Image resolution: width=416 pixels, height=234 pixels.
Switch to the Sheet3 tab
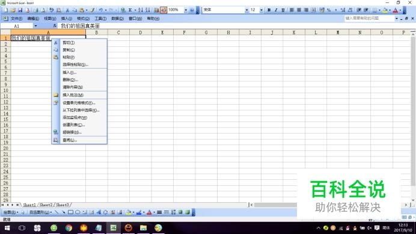[62, 205]
